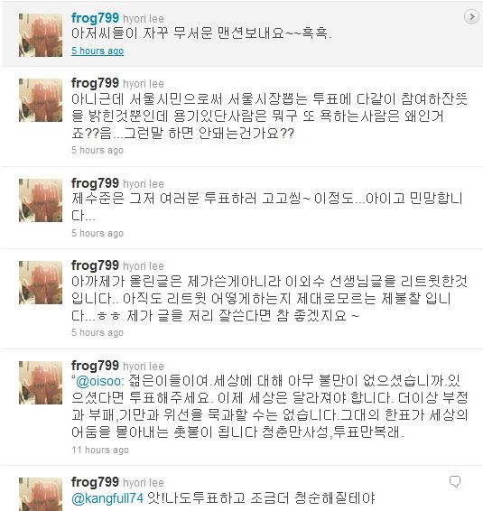Click frog799 username in the third tweet

(x=95, y=183)
